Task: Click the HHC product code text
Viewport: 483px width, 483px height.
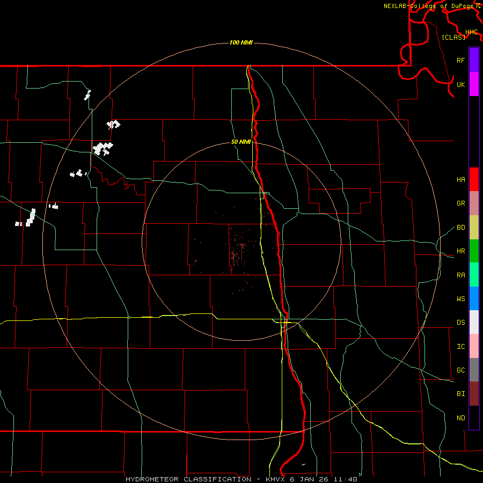Action: coord(472,32)
